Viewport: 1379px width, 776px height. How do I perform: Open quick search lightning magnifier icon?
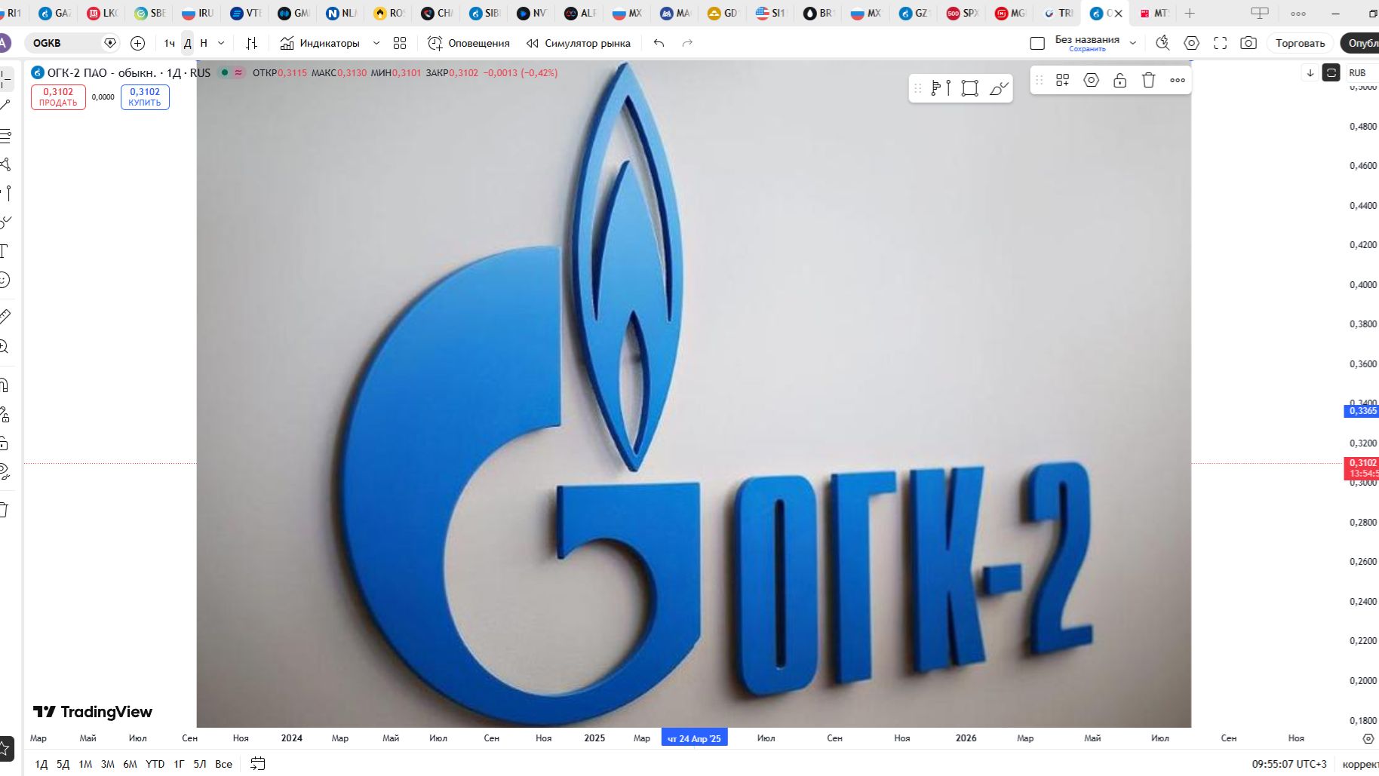coord(1162,43)
